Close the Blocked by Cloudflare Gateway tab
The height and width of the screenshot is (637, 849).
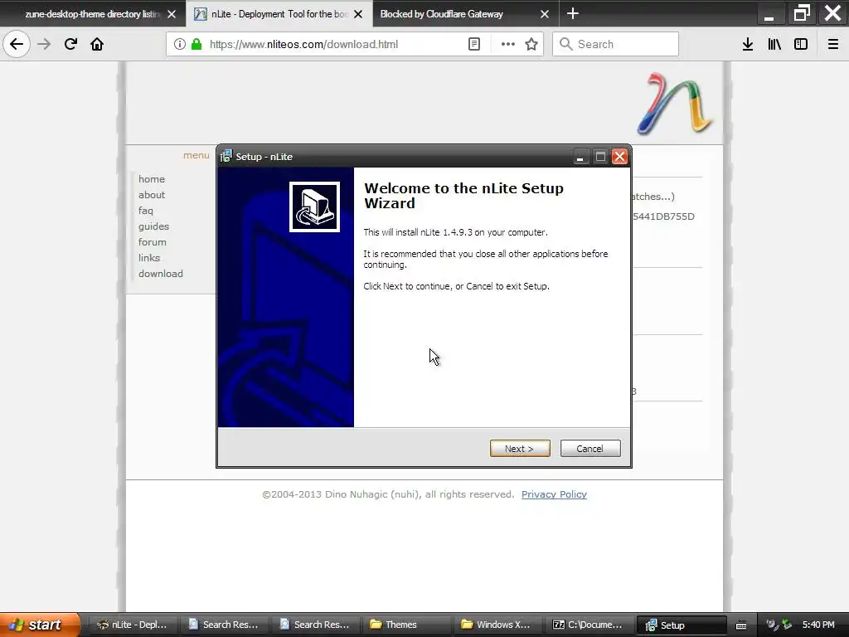point(545,14)
